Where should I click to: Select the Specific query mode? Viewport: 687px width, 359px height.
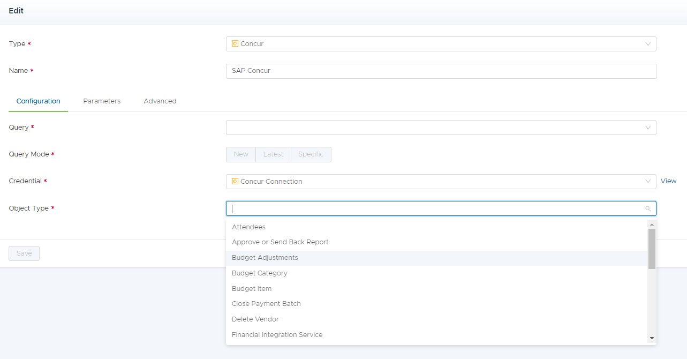(311, 154)
